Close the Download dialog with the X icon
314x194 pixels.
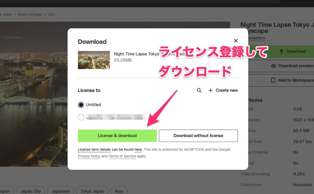(x=236, y=41)
